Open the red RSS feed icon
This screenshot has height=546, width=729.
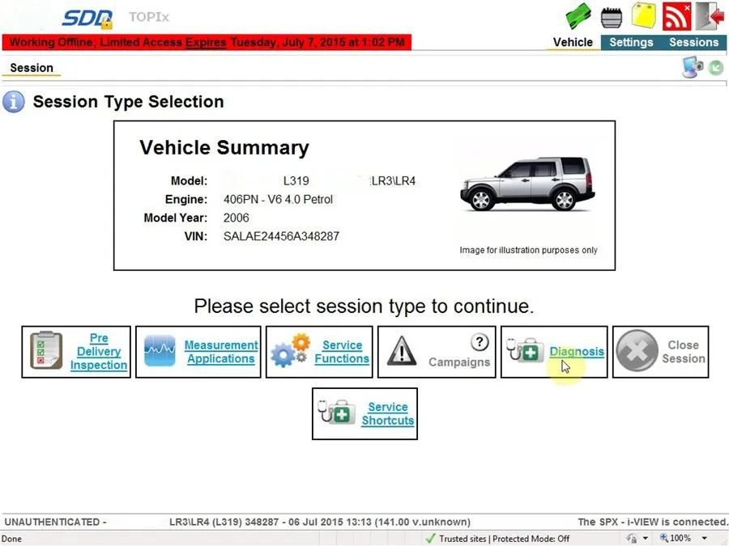676,16
